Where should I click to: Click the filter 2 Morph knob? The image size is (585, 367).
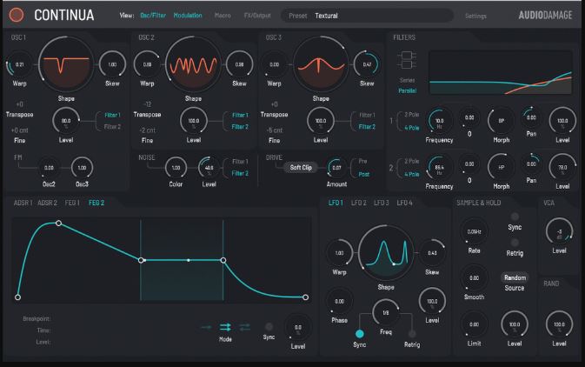click(501, 167)
